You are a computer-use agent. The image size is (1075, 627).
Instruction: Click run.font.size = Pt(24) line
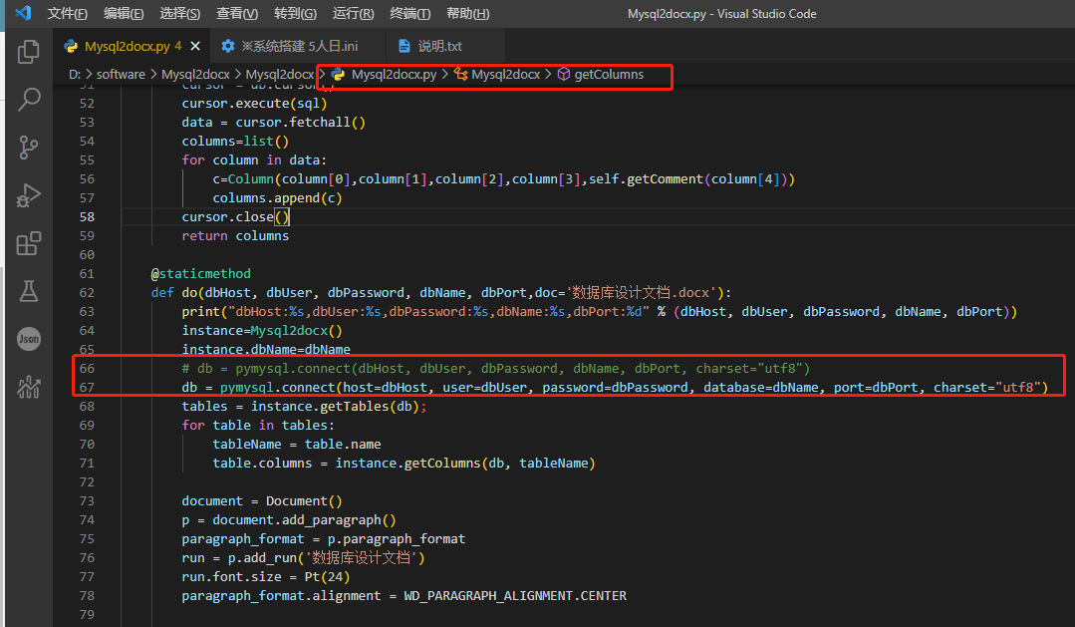click(x=266, y=576)
